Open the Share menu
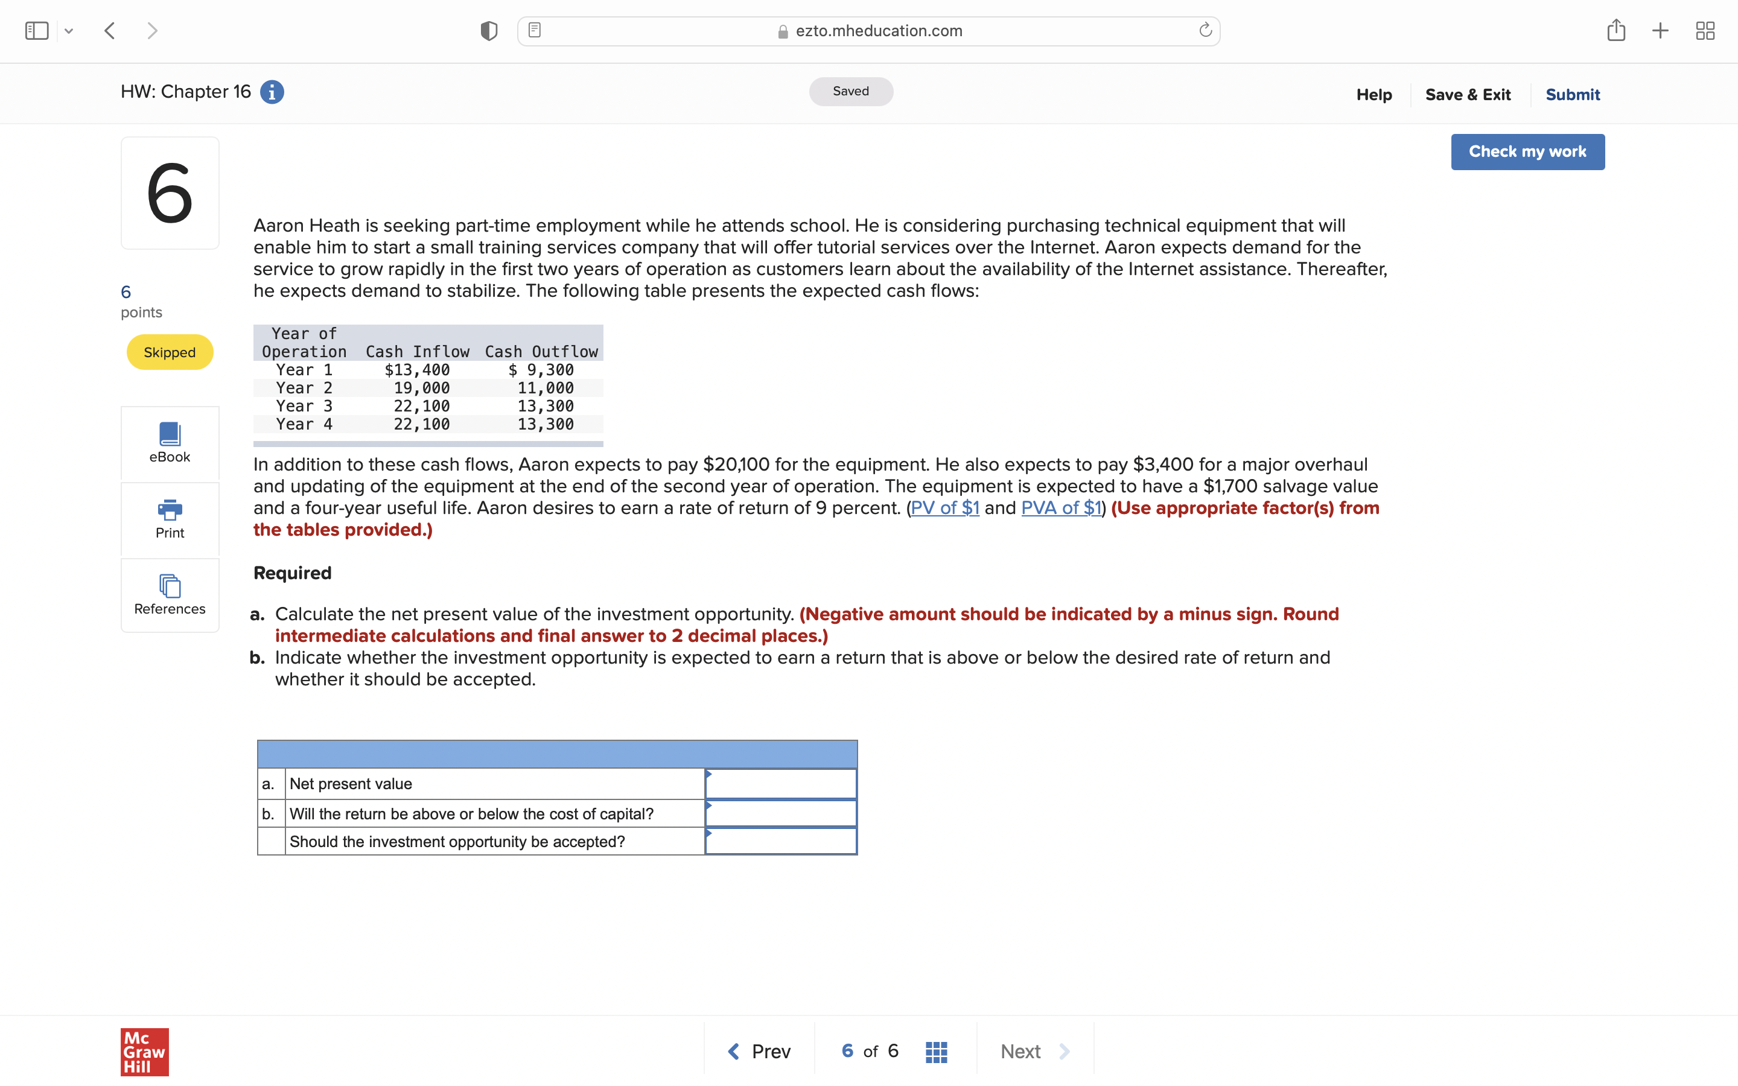Image resolution: width=1738 pixels, height=1086 pixels. click(1616, 30)
